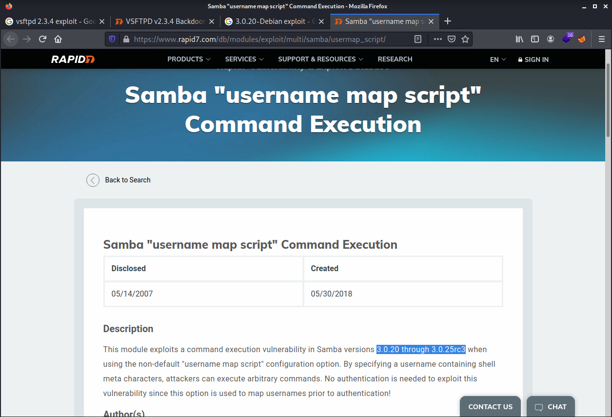Image resolution: width=612 pixels, height=417 pixels.
Task: Open the Firefox home page
Action: (x=58, y=39)
